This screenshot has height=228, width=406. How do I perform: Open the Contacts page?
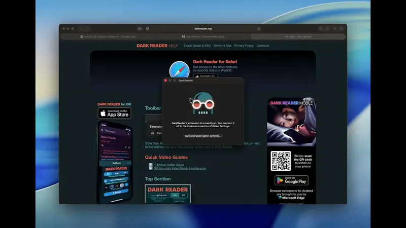[x=262, y=46]
